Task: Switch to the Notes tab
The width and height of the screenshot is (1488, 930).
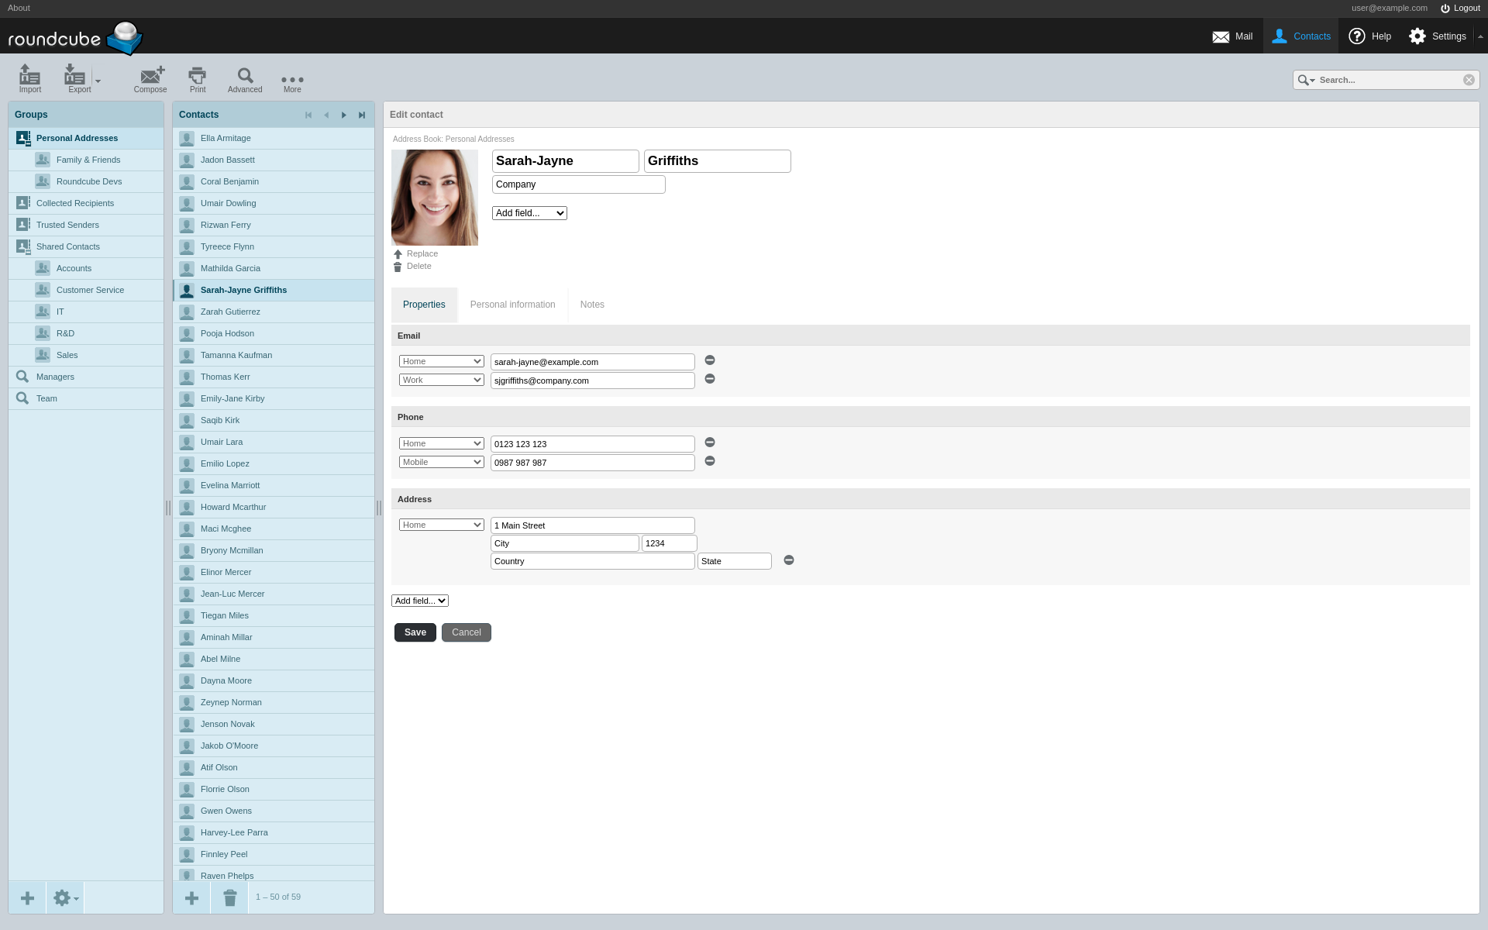Action: pyautogui.click(x=592, y=305)
